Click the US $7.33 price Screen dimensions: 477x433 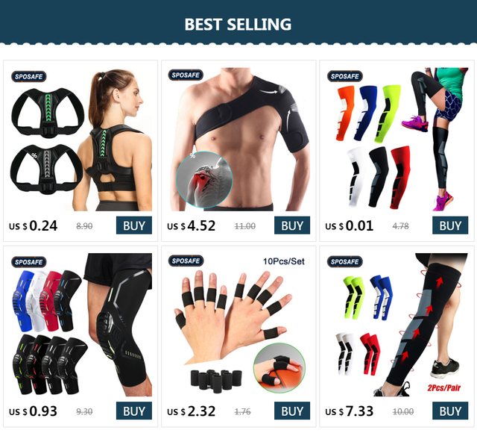[350, 411]
